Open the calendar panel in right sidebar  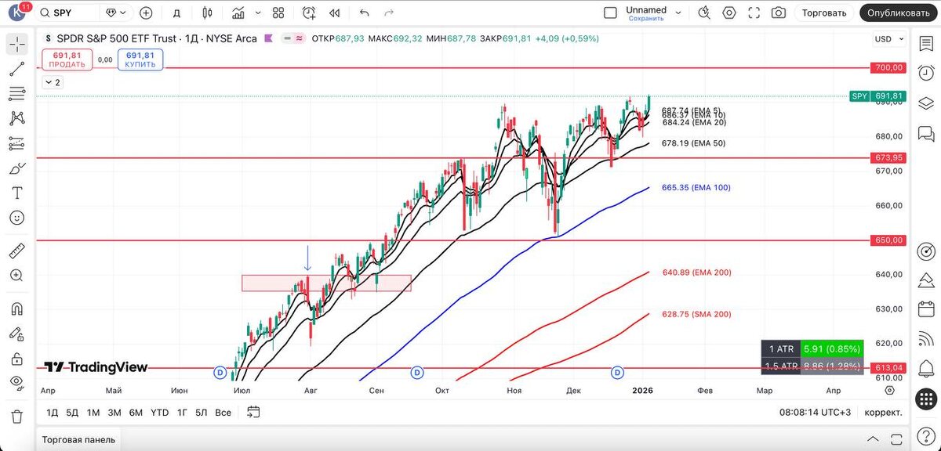927,309
